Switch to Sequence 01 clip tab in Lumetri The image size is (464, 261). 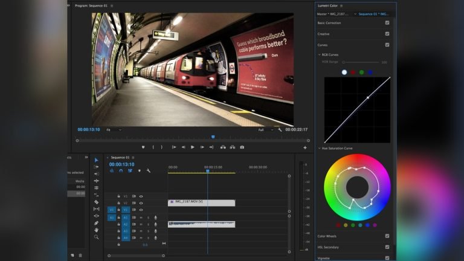[x=373, y=14]
